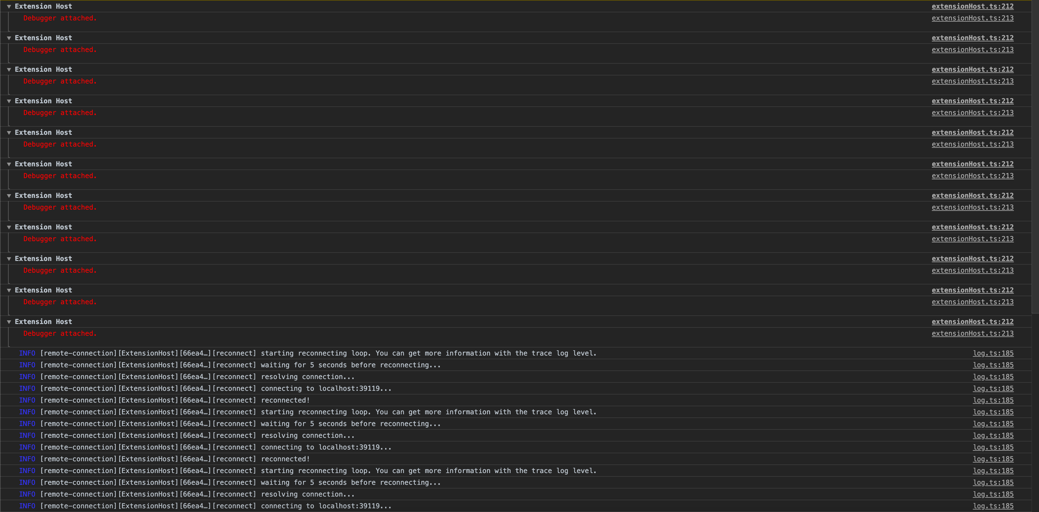Collapse the fifth Extension Host group

point(8,132)
